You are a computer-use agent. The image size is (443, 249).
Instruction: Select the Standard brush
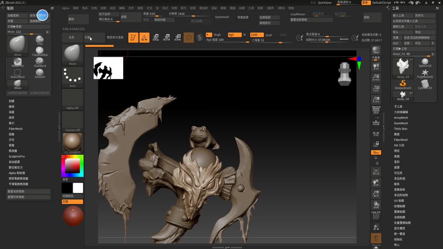tap(40, 62)
